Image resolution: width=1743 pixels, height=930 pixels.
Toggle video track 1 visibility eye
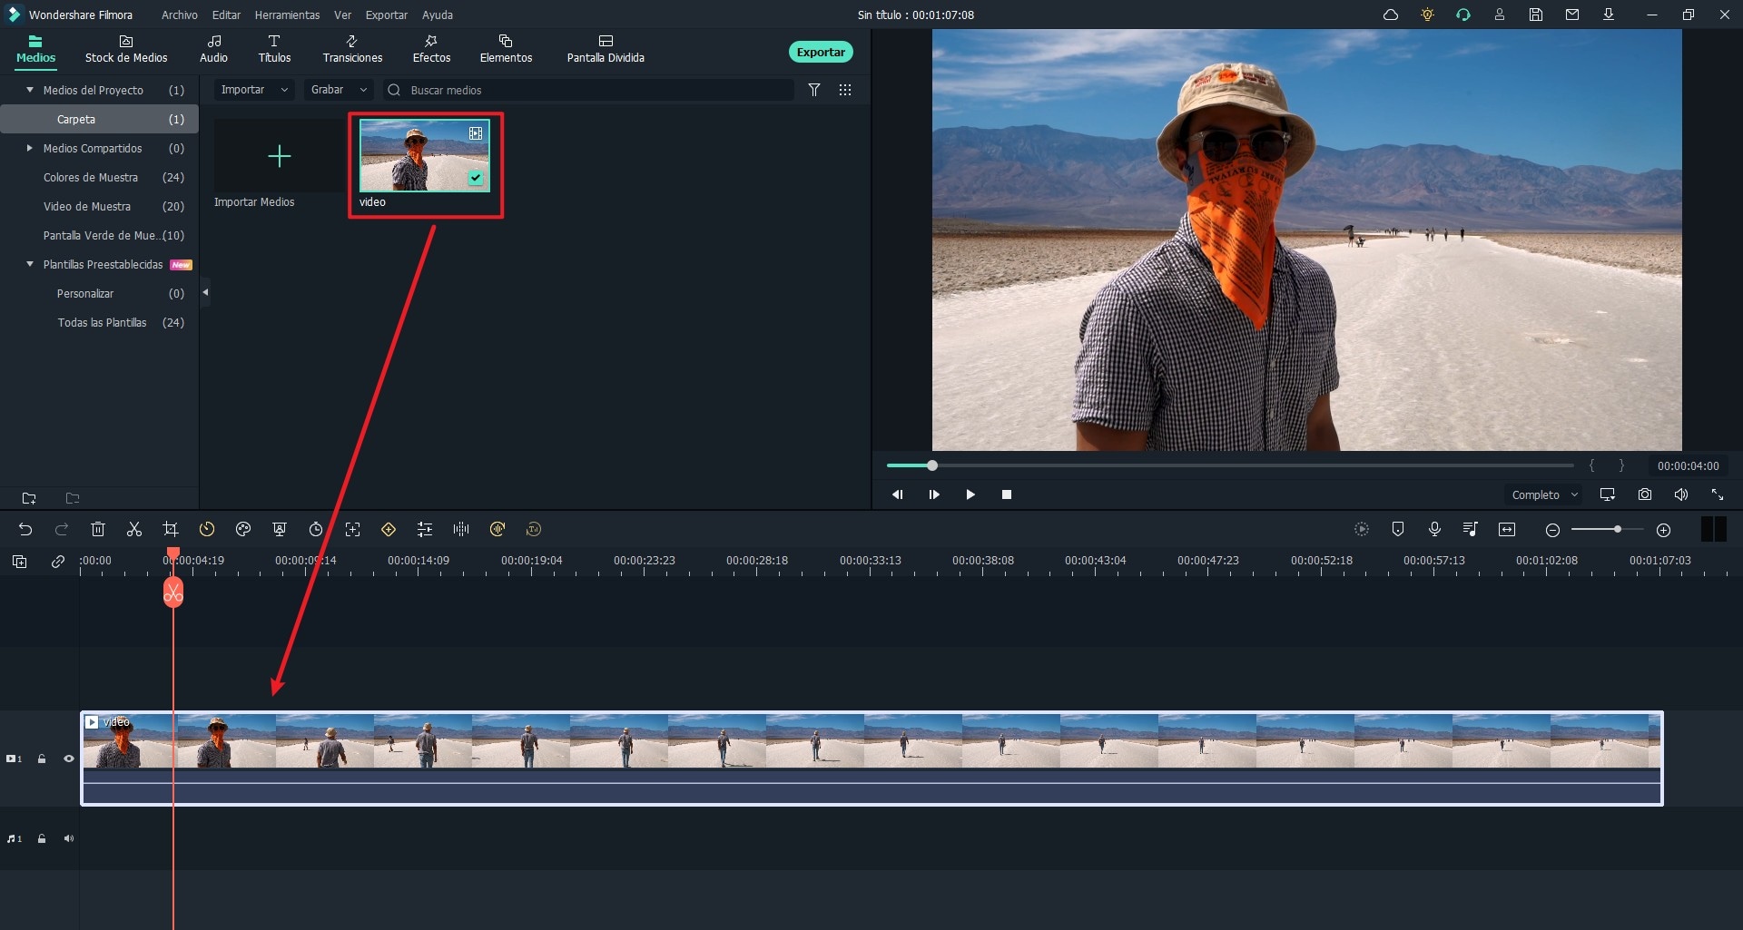[68, 759]
